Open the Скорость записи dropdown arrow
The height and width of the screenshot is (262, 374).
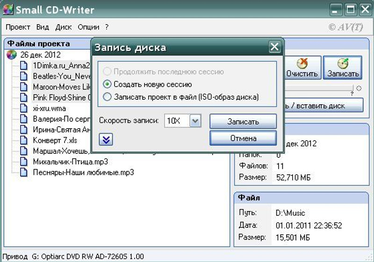click(x=195, y=121)
